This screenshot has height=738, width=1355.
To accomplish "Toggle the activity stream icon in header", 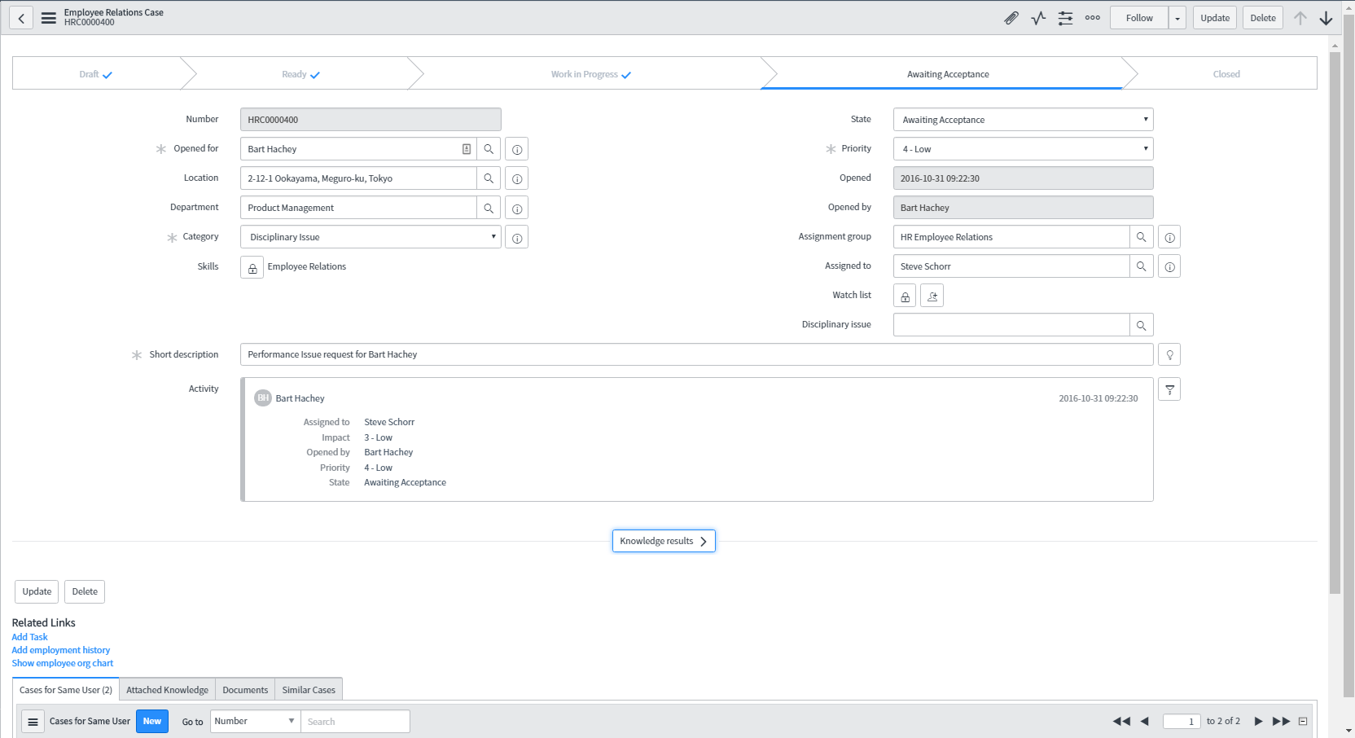I will pyautogui.click(x=1038, y=18).
